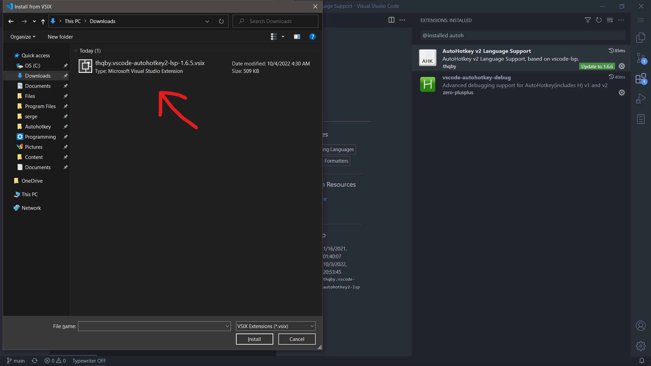
Task: Select the thqby.vscode-autohotkey2-lsp-1.6.5.vsix file
Action: [x=150, y=63]
